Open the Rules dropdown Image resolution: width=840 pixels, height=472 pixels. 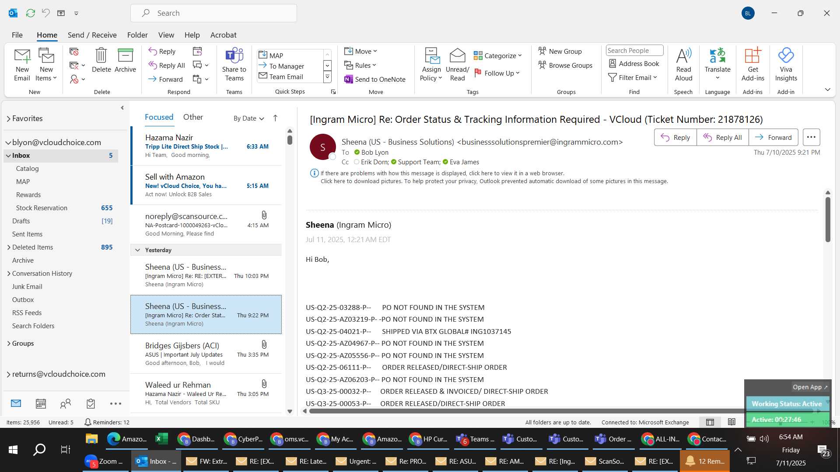pyautogui.click(x=360, y=65)
